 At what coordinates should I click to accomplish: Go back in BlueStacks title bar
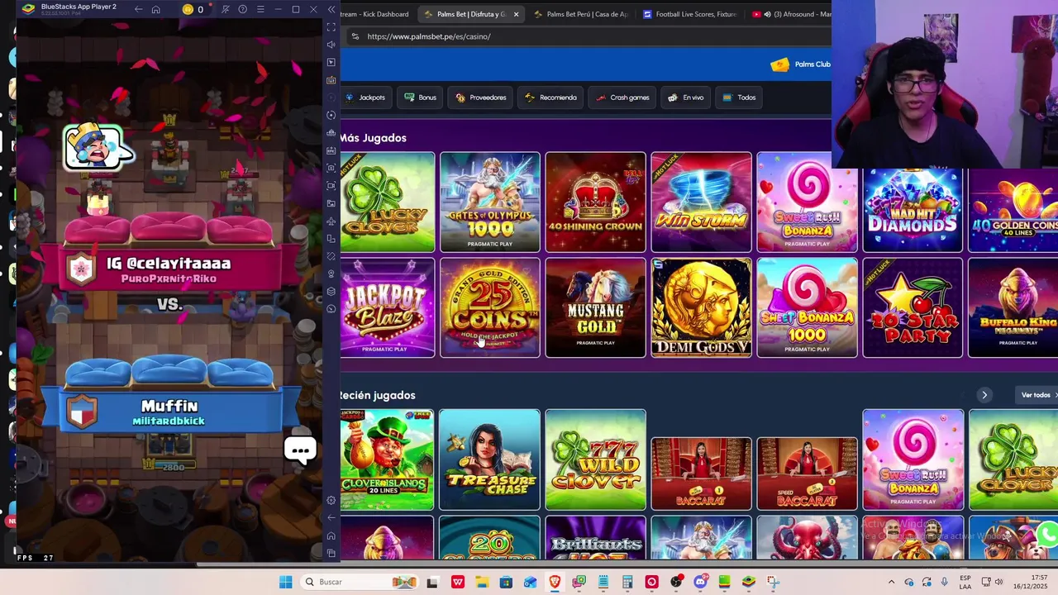pos(138,9)
